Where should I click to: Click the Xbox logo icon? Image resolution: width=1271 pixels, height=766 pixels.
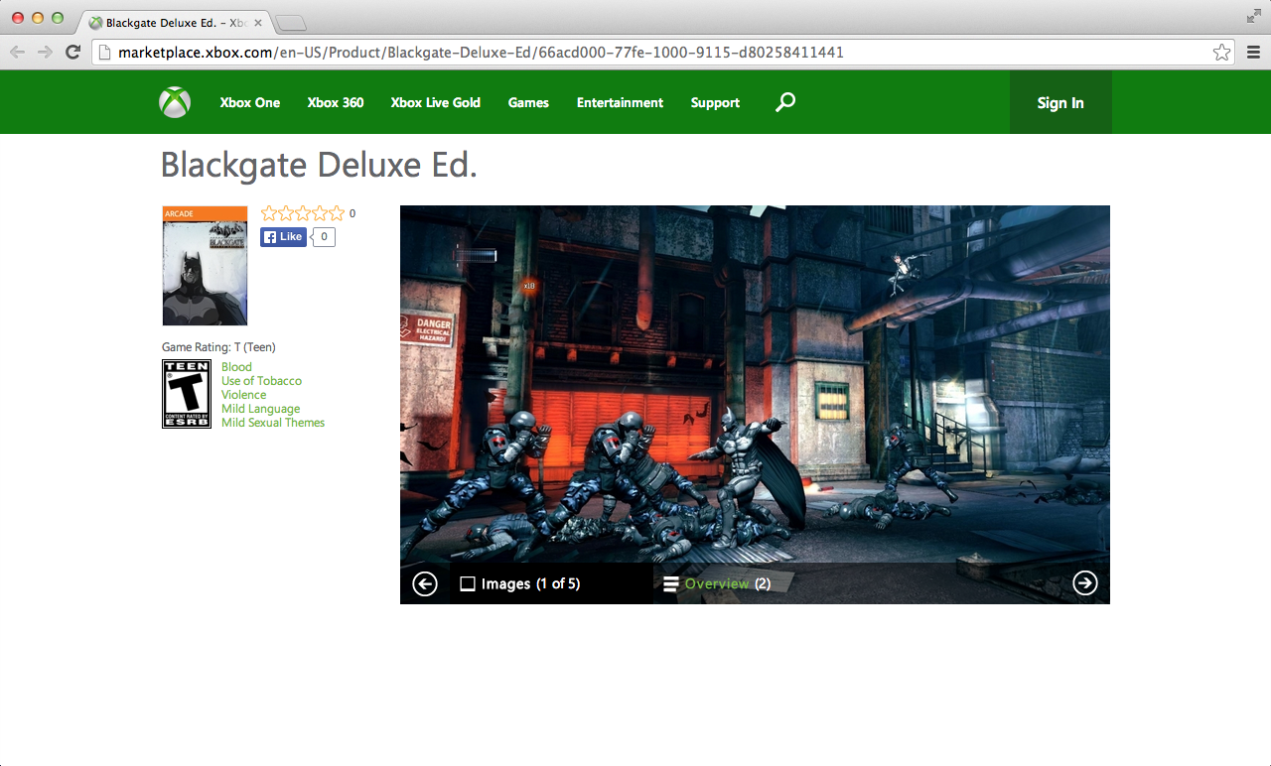[x=175, y=102]
